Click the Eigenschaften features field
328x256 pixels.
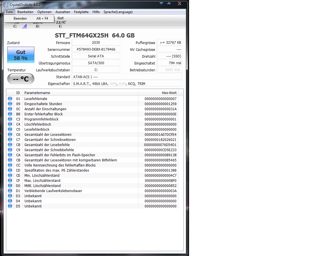(127, 84)
